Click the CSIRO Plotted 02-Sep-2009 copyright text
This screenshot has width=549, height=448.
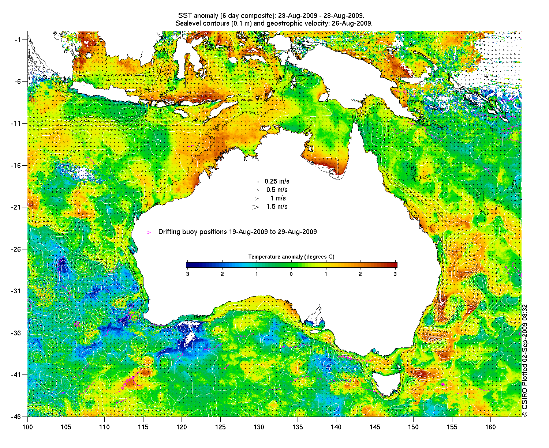click(524, 360)
